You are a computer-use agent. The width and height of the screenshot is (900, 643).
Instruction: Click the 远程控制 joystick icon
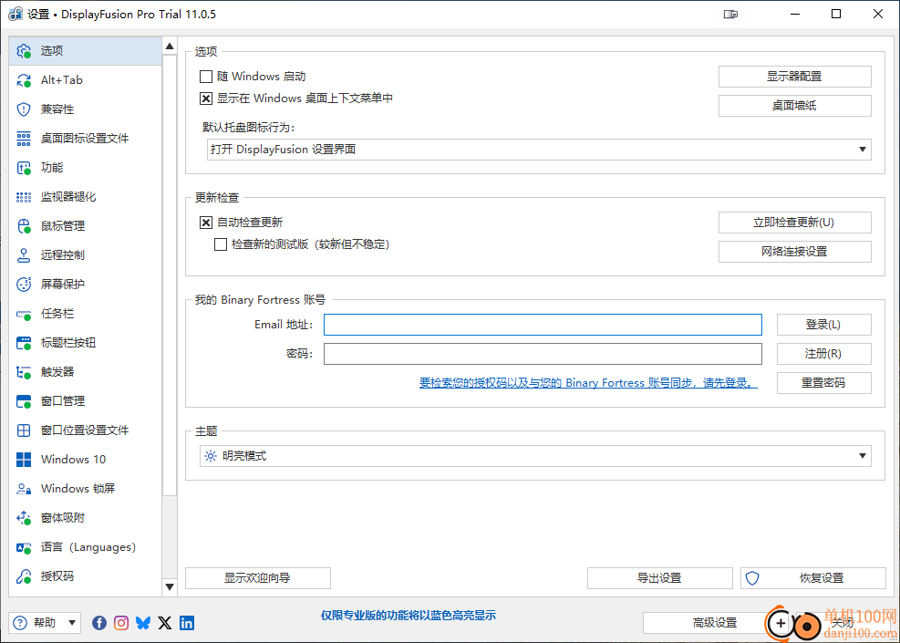tap(24, 254)
